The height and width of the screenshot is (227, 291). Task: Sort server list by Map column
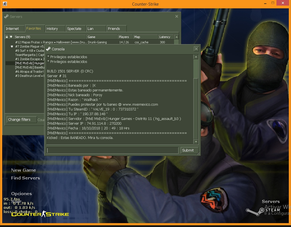146,37
